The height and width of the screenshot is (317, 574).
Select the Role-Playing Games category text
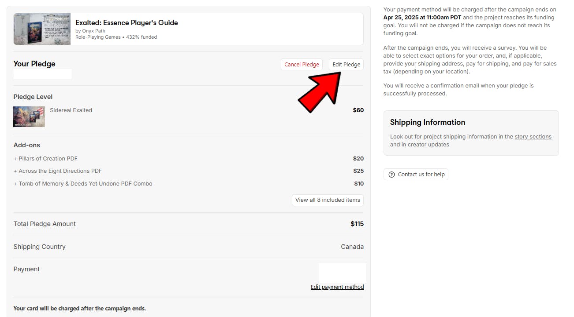[x=98, y=37]
